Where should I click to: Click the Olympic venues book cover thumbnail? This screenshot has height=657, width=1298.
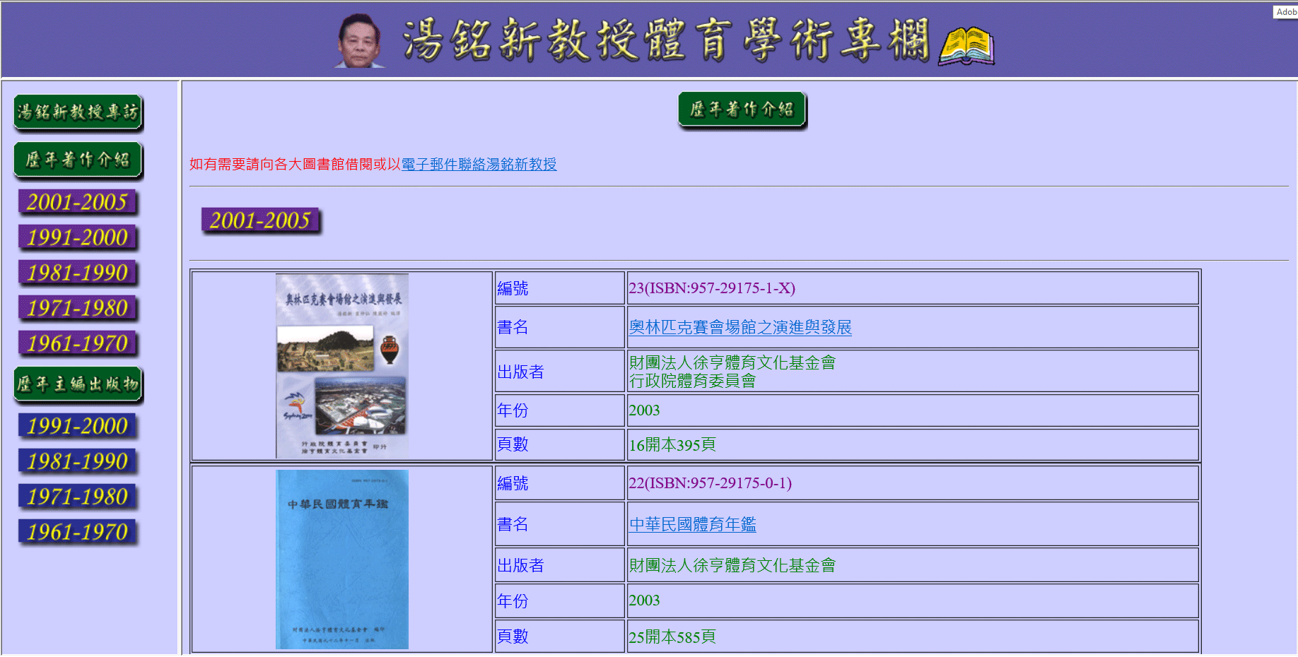point(342,365)
